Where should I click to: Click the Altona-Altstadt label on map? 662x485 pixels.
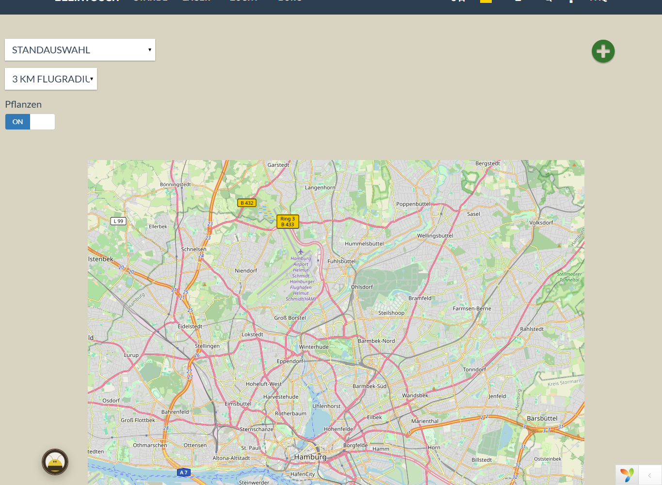click(x=231, y=458)
